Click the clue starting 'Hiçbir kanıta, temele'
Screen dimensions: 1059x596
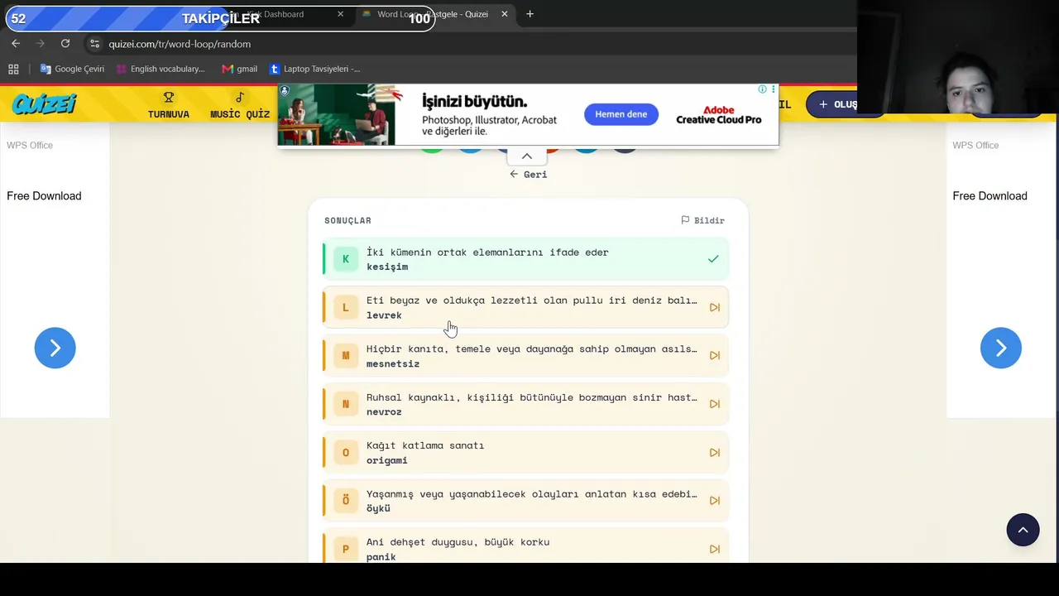(532, 348)
